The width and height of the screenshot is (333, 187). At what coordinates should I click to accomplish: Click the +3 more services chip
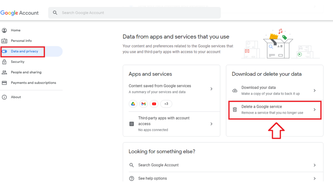[x=166, y=104]
